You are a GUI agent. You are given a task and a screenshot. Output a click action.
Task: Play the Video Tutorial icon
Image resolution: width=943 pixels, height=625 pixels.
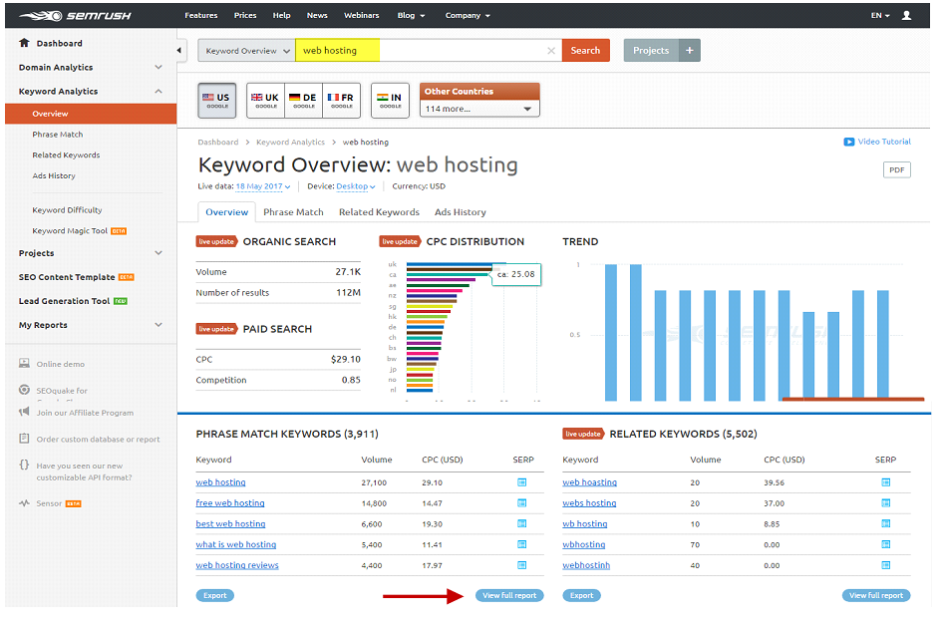[849, 142]
